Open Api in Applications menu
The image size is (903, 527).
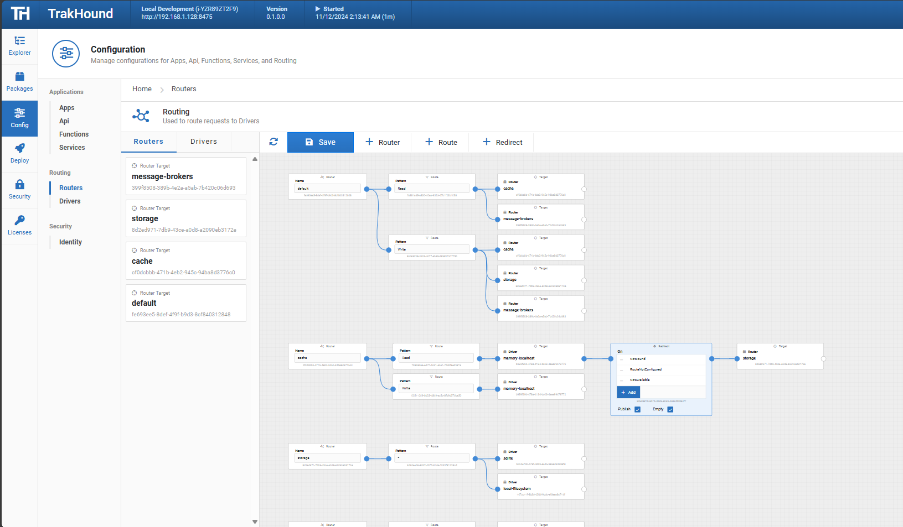tap(64, 121)
